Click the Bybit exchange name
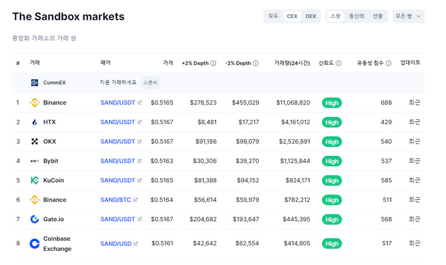This screenshot has height=265, width=446. pyautogui.click(x=50, y=161)
